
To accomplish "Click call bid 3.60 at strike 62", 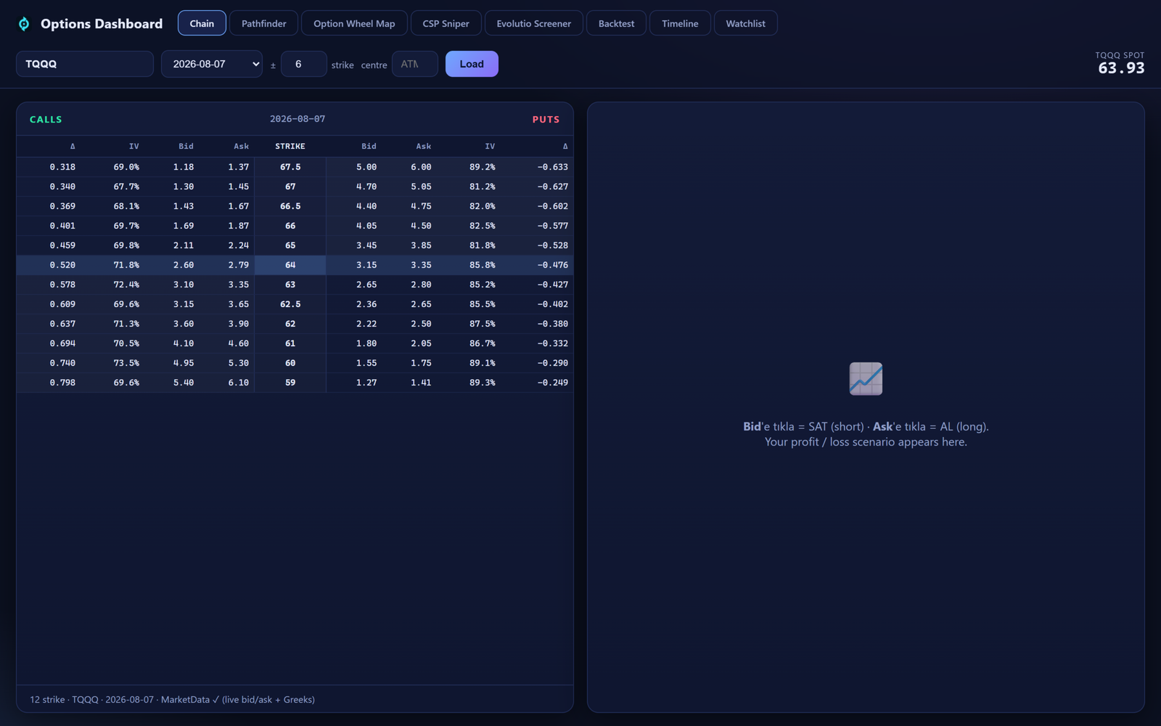I will click(x=184, y=324).
